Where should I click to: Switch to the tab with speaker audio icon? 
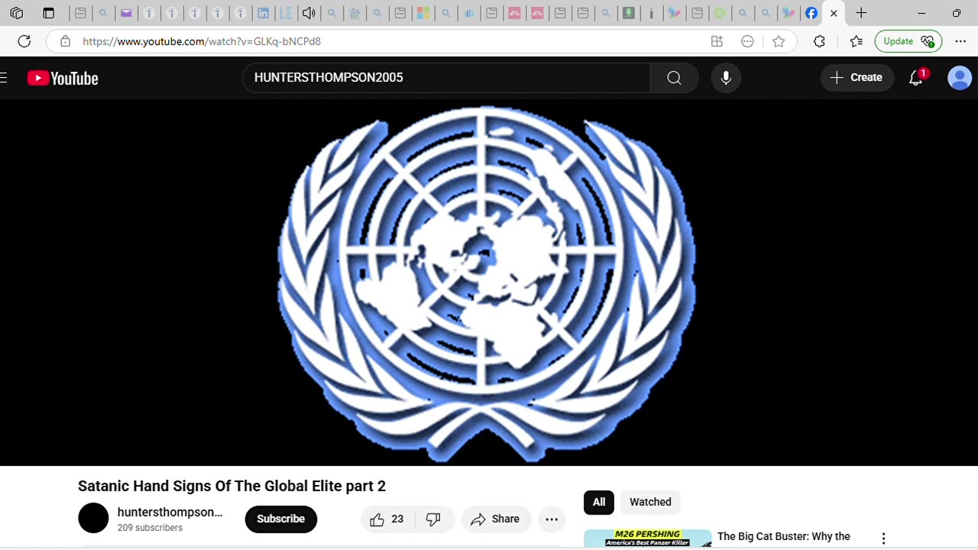[x=309, y=13]
